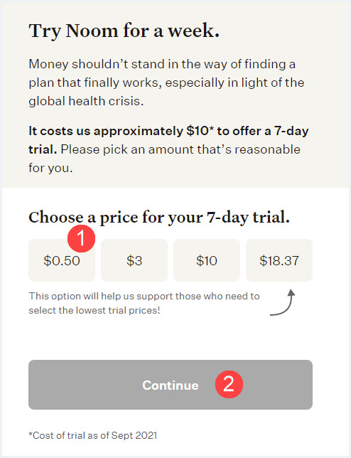This screenshot has height=458, width=351.
Task: Select the $18.37 trial price
Action: [279, 260]
